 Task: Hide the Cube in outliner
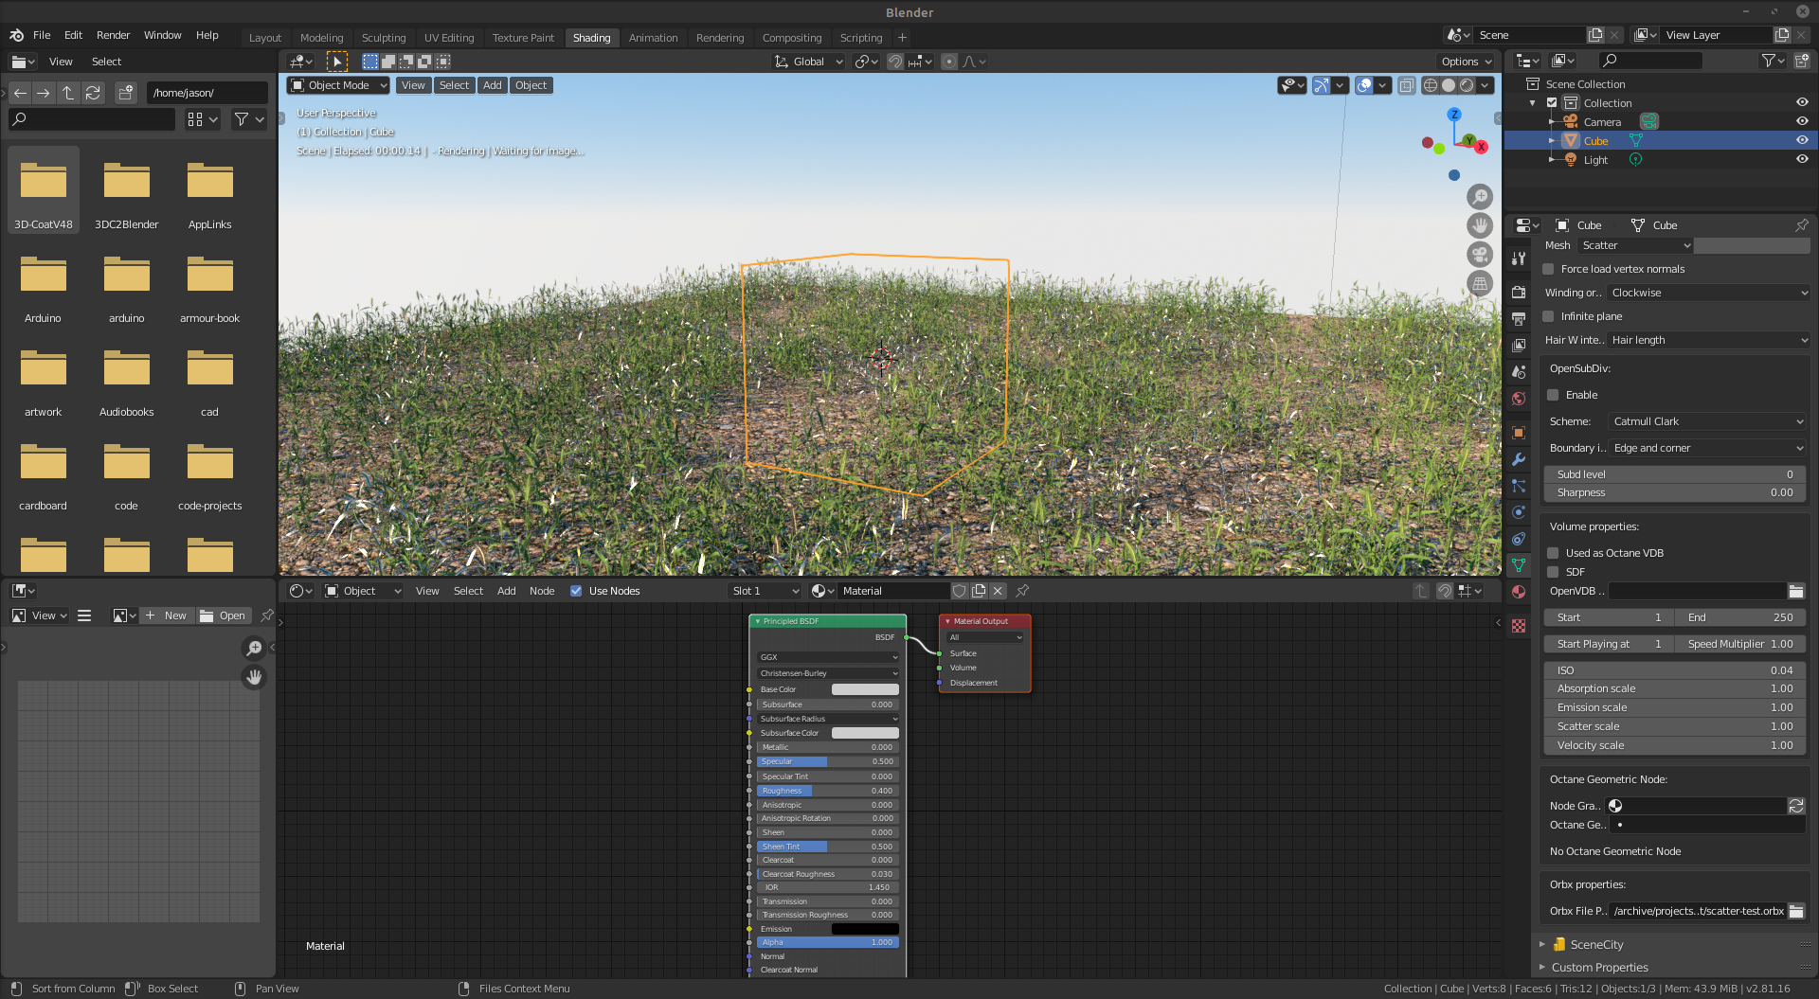(x=1801, y=140)
